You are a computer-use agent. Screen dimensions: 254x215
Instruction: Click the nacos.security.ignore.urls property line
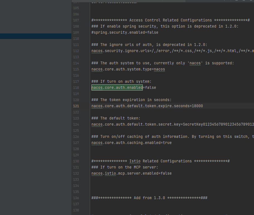point(167,51)
